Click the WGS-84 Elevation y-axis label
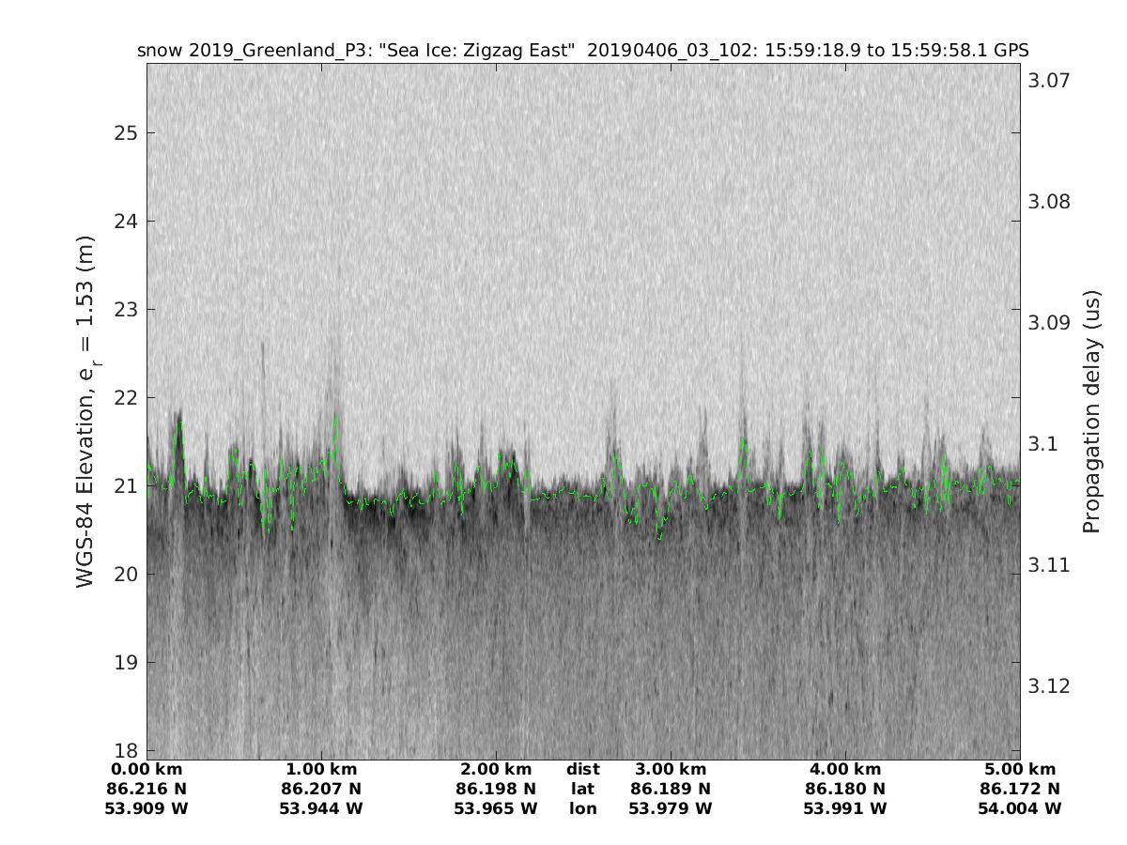The image size is (1127, 845). 86,411
